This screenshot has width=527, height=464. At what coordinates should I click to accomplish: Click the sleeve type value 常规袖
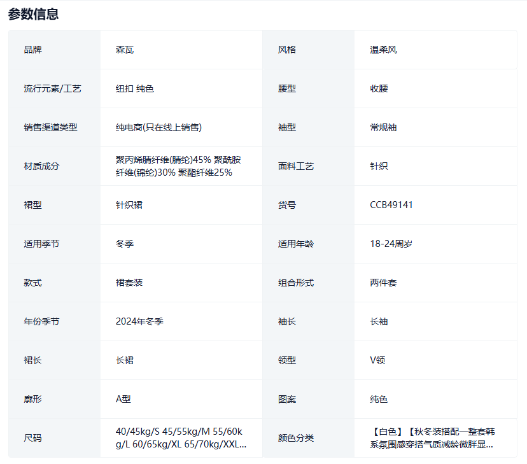pos(383,127)
